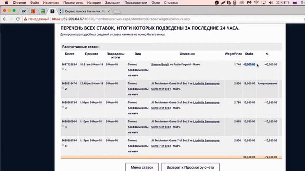Click the WagerPrice column header
This screenshot has width=305, height=171.
233,54
